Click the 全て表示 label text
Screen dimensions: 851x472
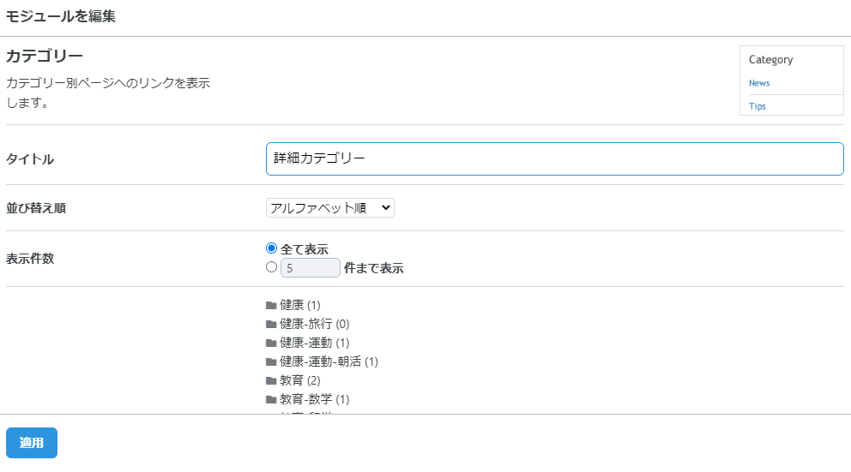tap(305, 249)
